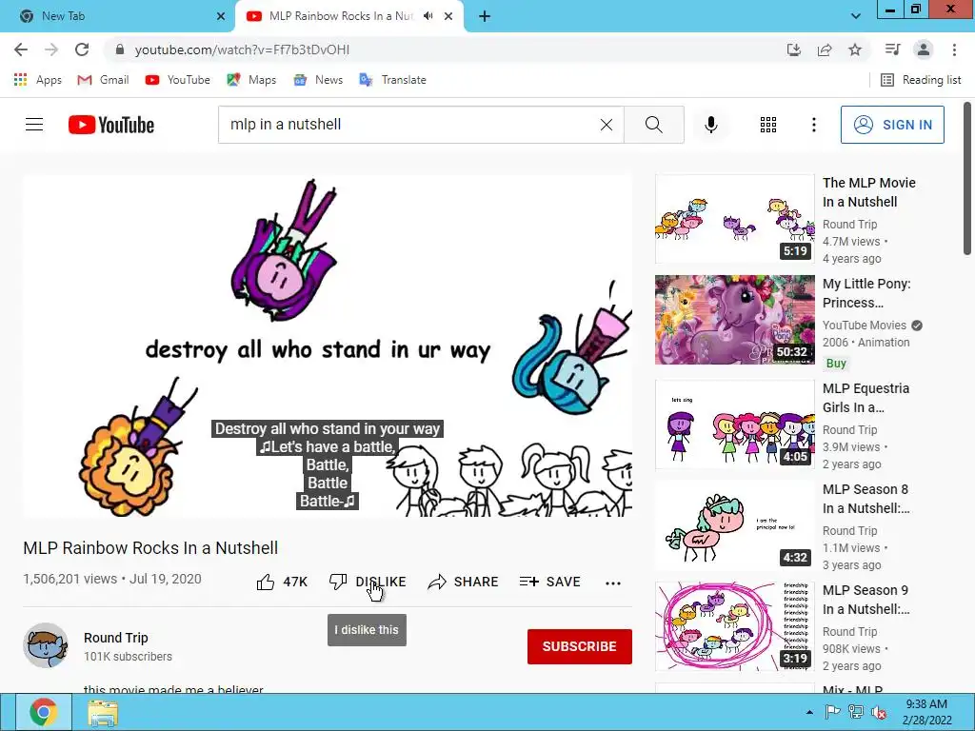Clear the search box with X icon

click(x=607, y=125)
